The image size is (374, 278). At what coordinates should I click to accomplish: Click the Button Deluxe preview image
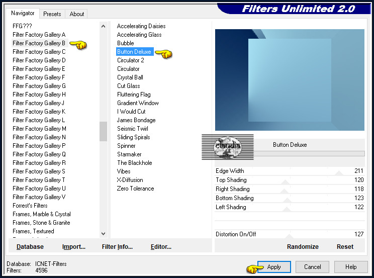[x=290, y=80]
